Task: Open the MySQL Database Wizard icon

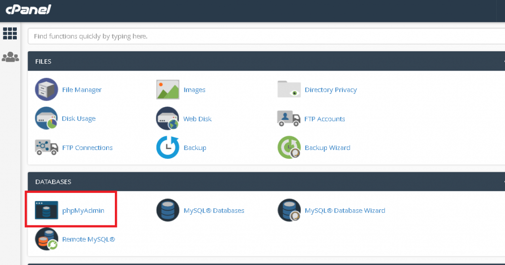Action: pyautogui.click(x=289, y=210)
